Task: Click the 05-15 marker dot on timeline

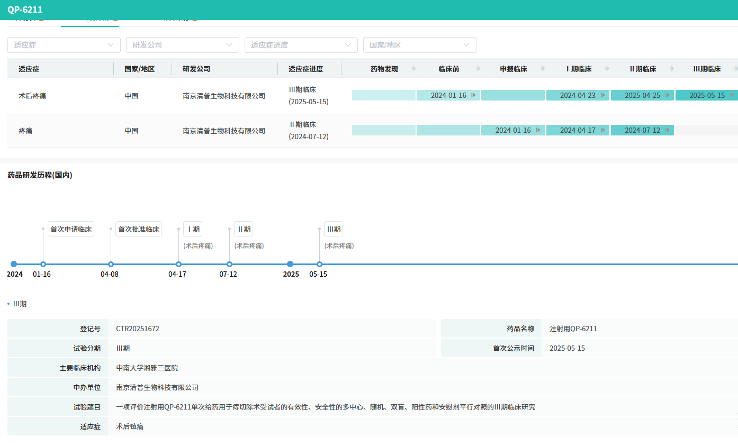Action: (x=319, y=264)
